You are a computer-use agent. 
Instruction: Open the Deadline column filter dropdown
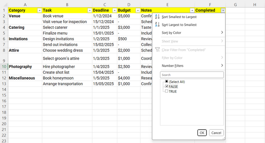(x=114, y=11)
